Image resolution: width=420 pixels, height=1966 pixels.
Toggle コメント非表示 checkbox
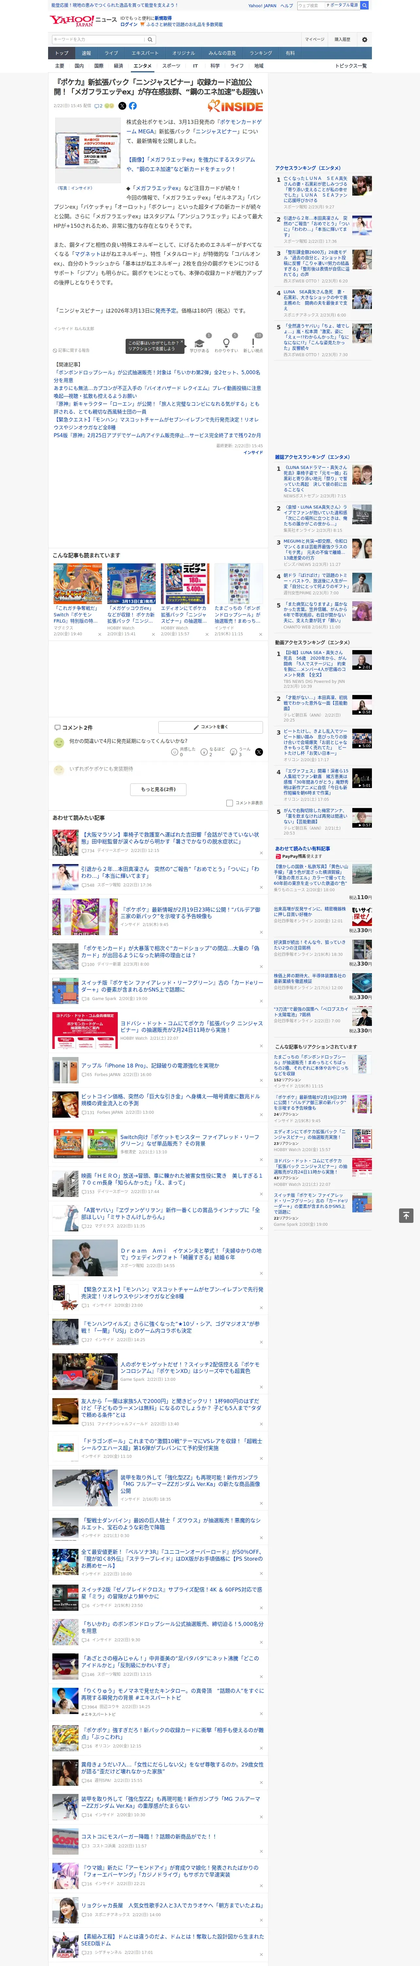[229, 803]
